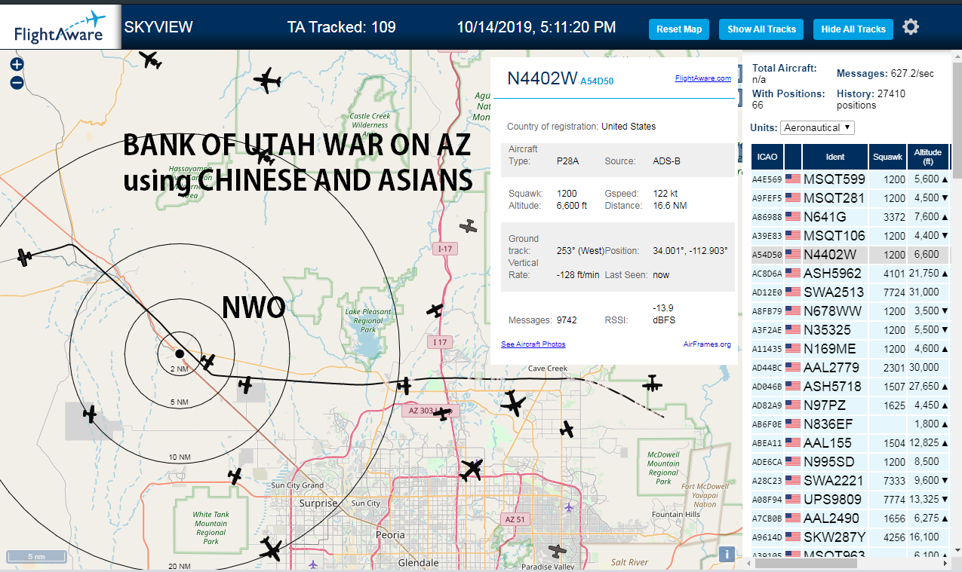Select the gray aircraft icon near I-17 sign
The height and width of the screenshot is (572, 962).
click(469, 226)
